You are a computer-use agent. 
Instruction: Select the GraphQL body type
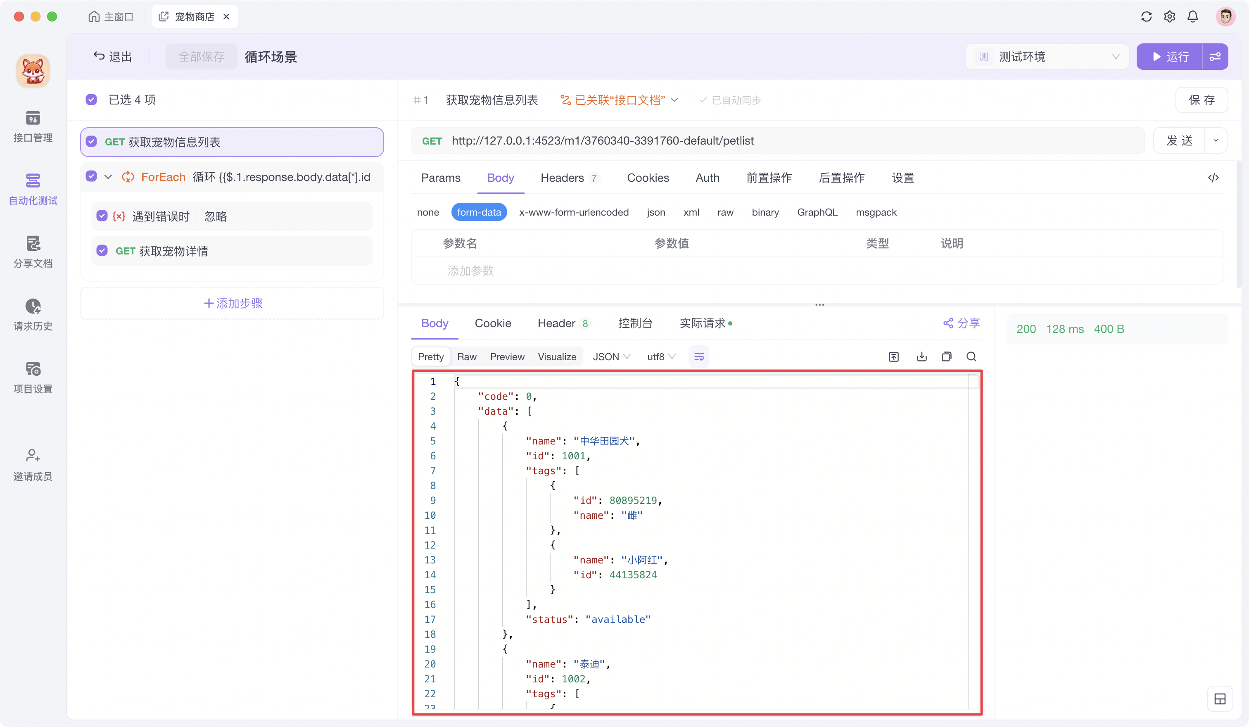817,212
